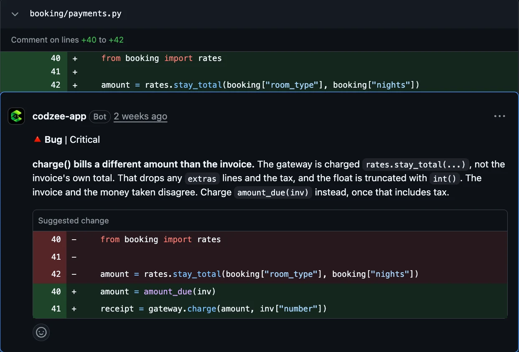Screen dimensions: 519x352
Task: Click the red triangle Bug icon
Action: (x=37, y=139)
